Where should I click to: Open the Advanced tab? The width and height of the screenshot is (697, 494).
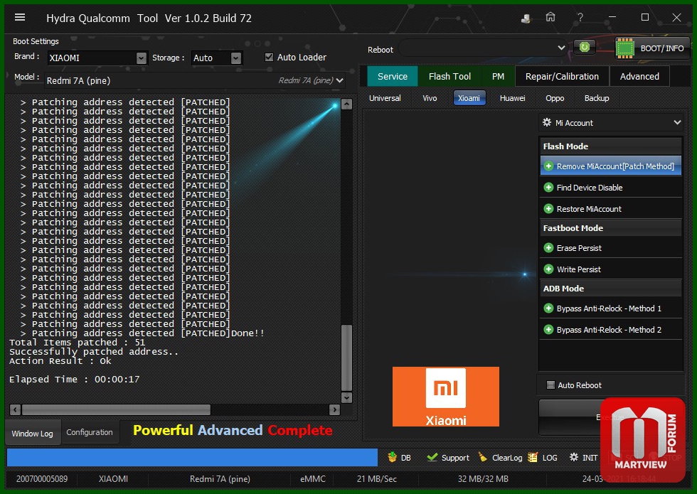pos(639,77)
